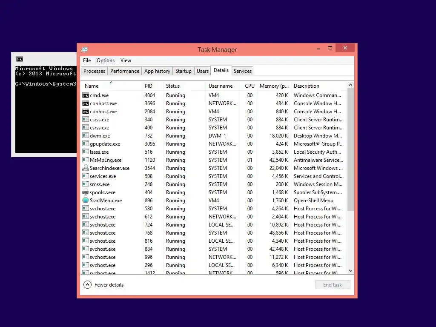Select the DWM-1 user name cell

(217, 136)
